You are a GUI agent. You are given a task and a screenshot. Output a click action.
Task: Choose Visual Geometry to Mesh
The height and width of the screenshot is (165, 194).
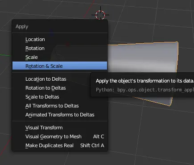click(60, 136)
